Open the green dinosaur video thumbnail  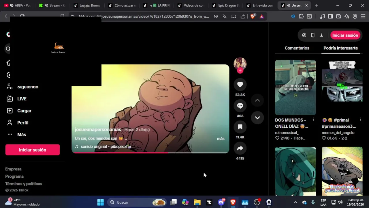point(295,172)
